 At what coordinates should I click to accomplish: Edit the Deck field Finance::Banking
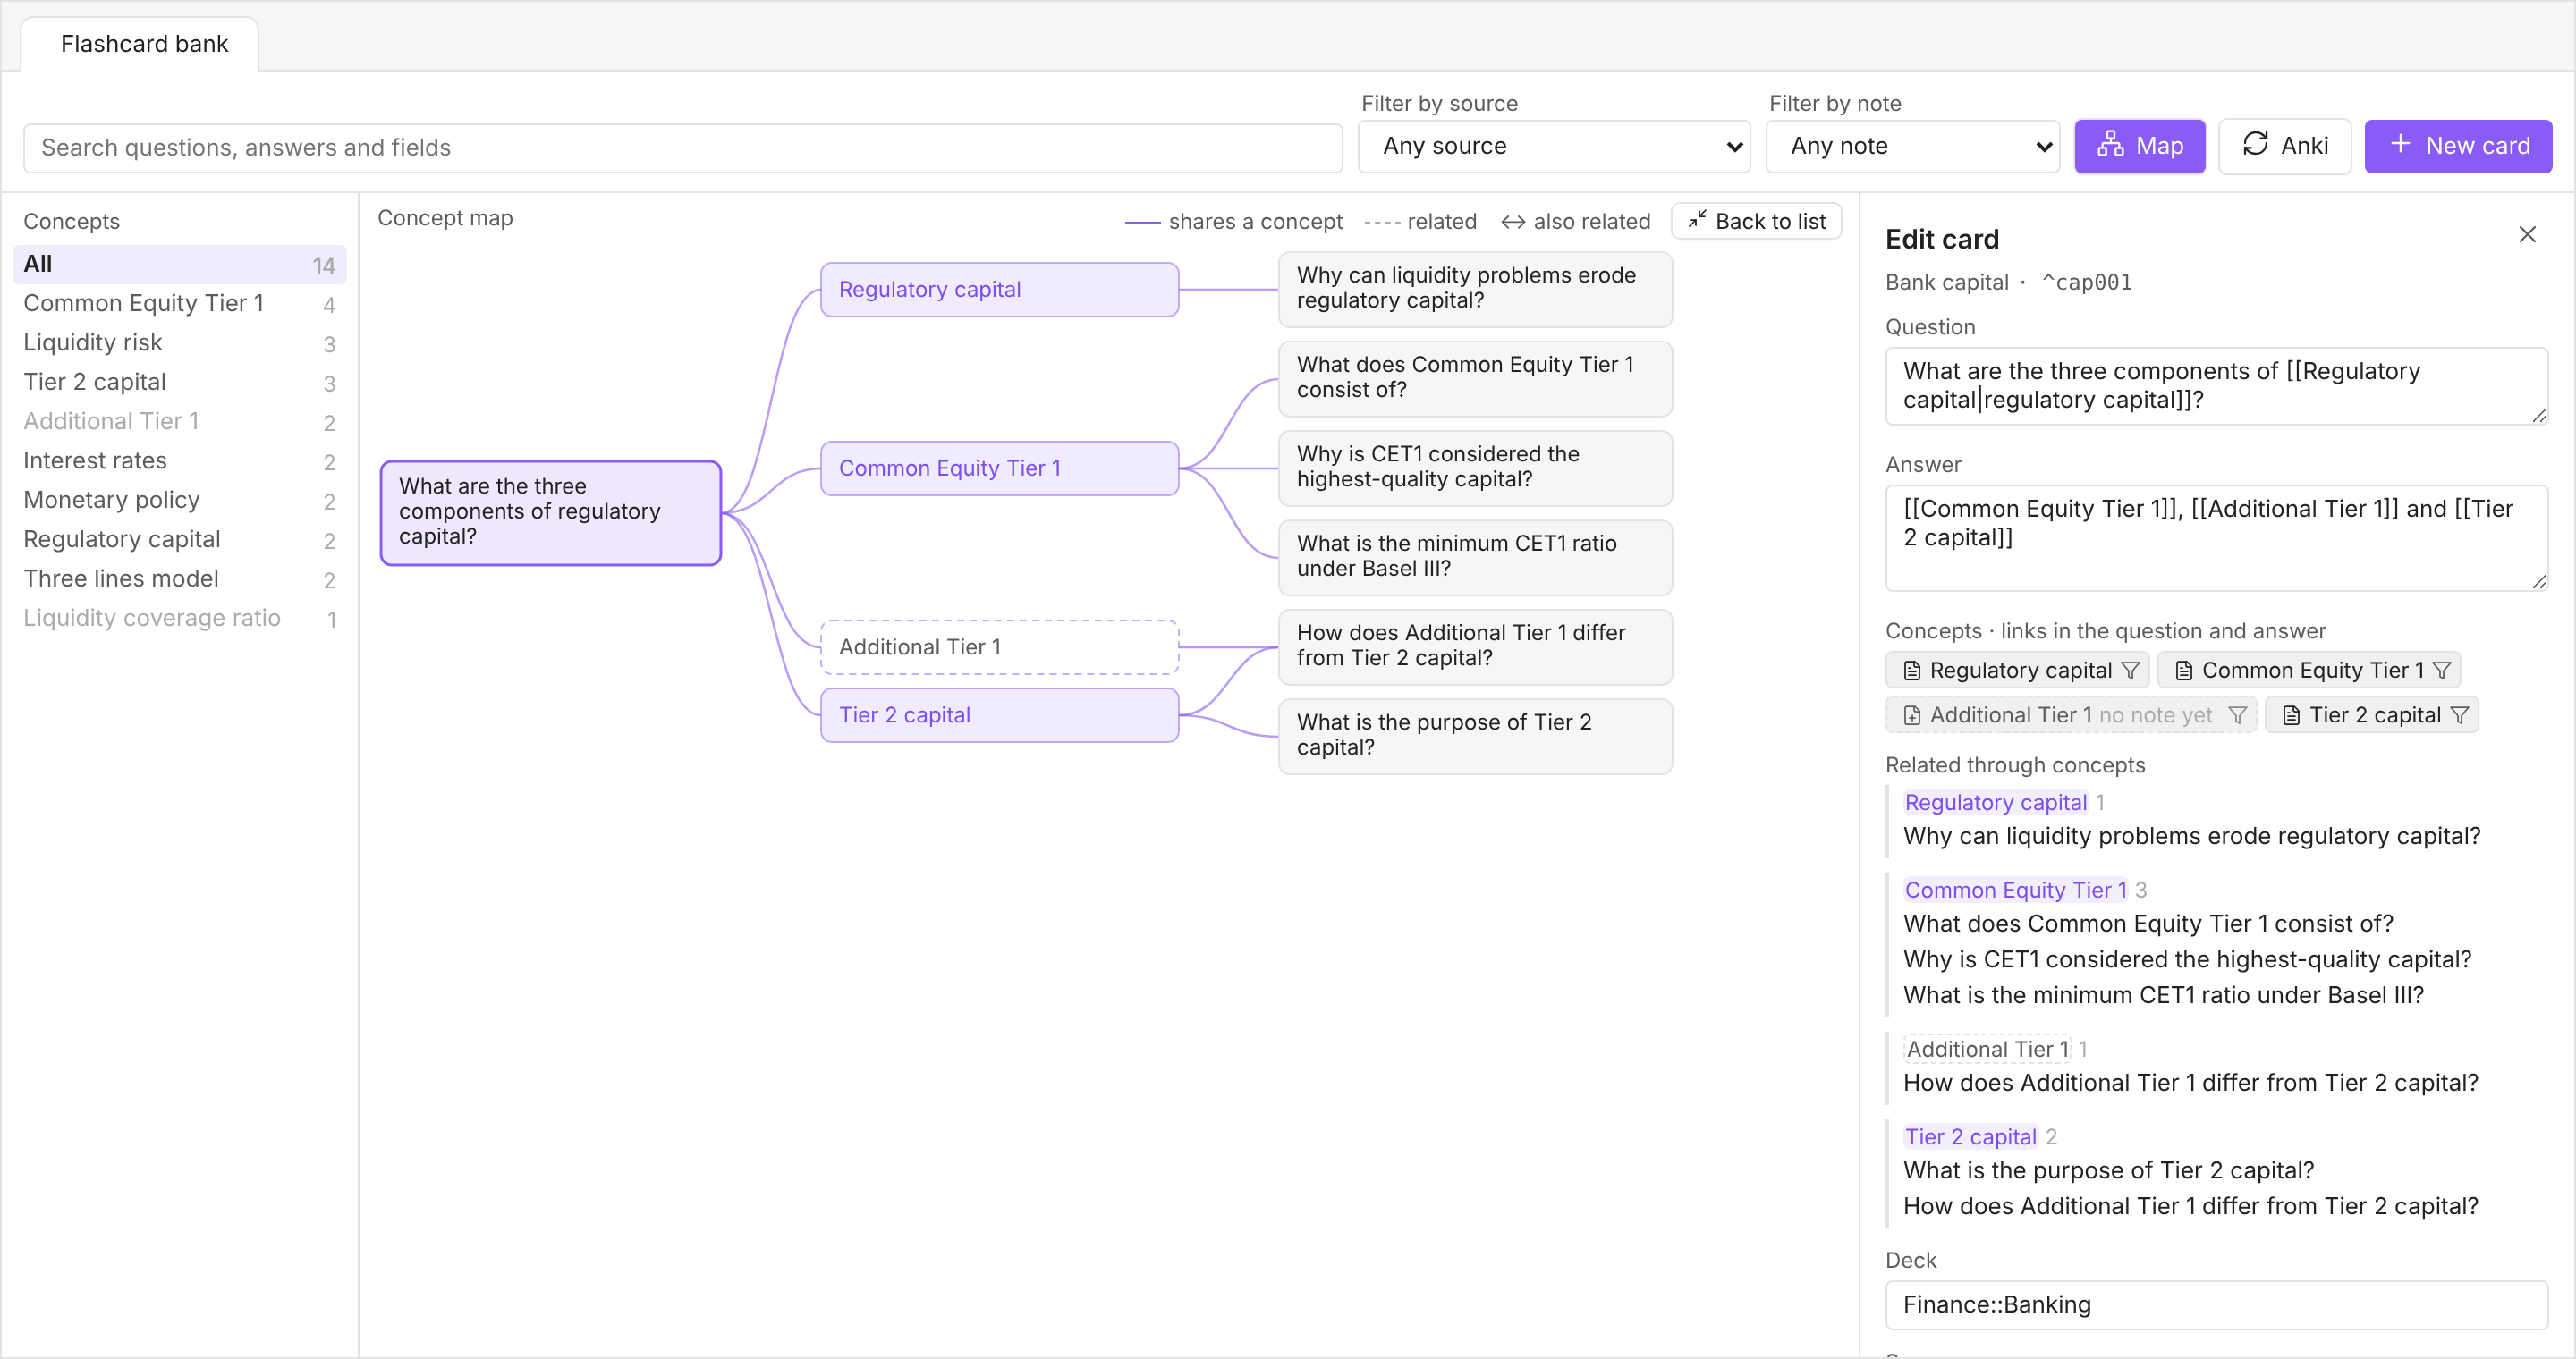point(2216,1305)
